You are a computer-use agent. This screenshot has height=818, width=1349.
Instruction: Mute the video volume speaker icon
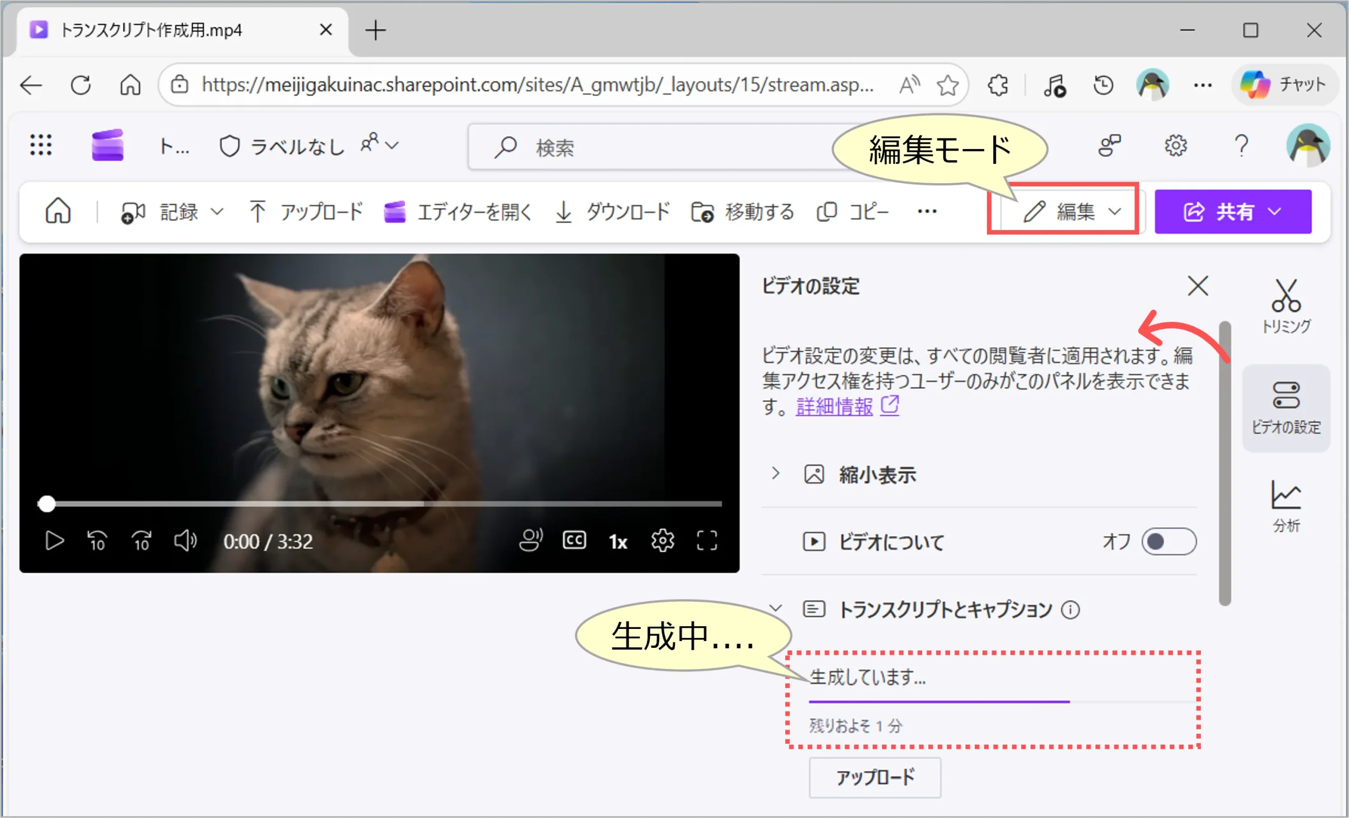(x=185, y=540)
